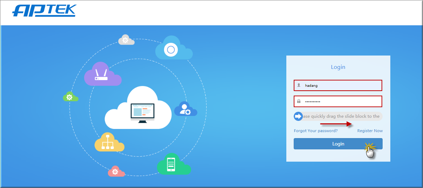Click the username field containing hadang
The height and width of the screenshot is (188, 423).
338,85
